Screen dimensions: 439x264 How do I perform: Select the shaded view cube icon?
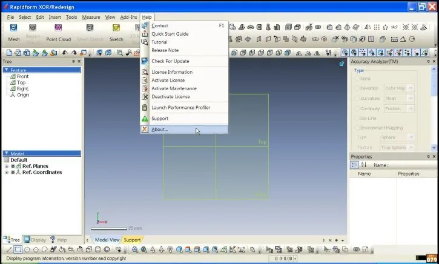click(x=288, y=53)
